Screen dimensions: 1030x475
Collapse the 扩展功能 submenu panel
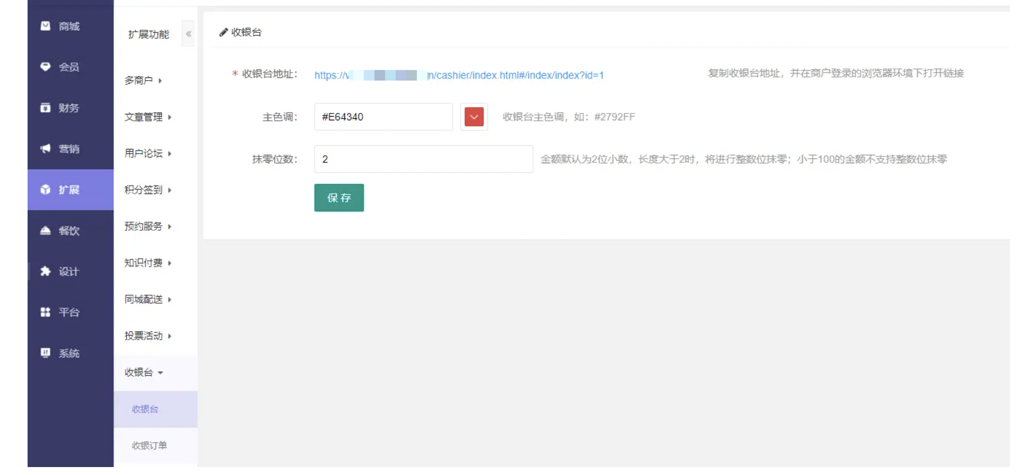[x=188, y=34]
